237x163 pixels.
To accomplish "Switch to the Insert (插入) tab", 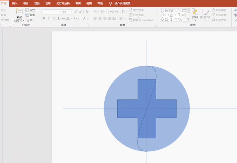I will (14, 3).
